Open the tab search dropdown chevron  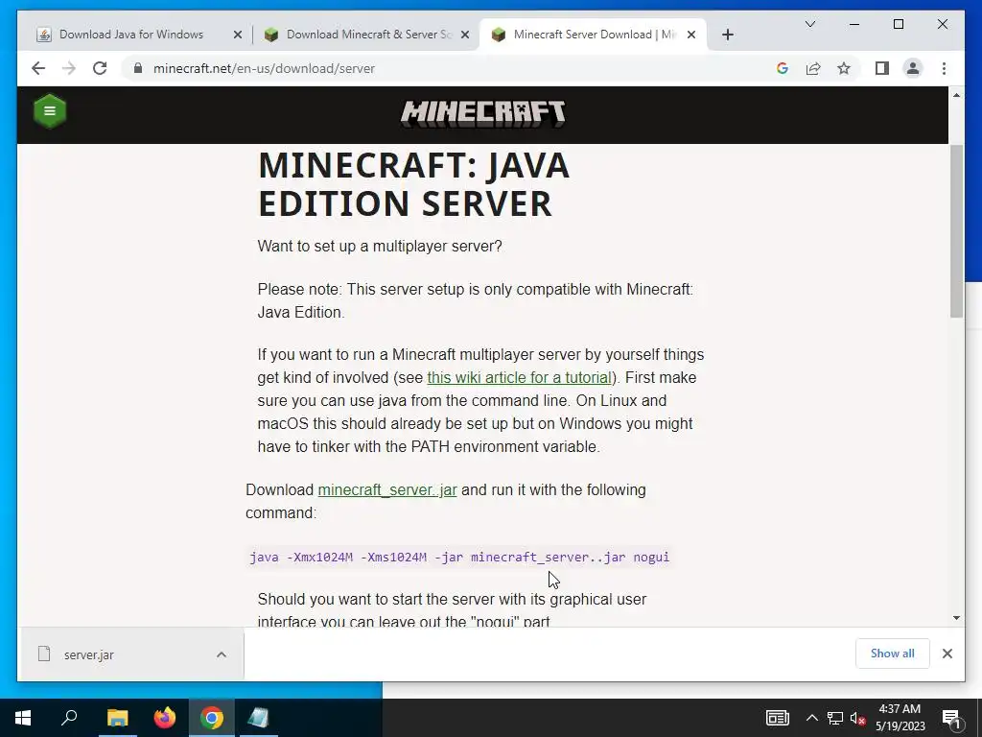click(x=809, y=24)
